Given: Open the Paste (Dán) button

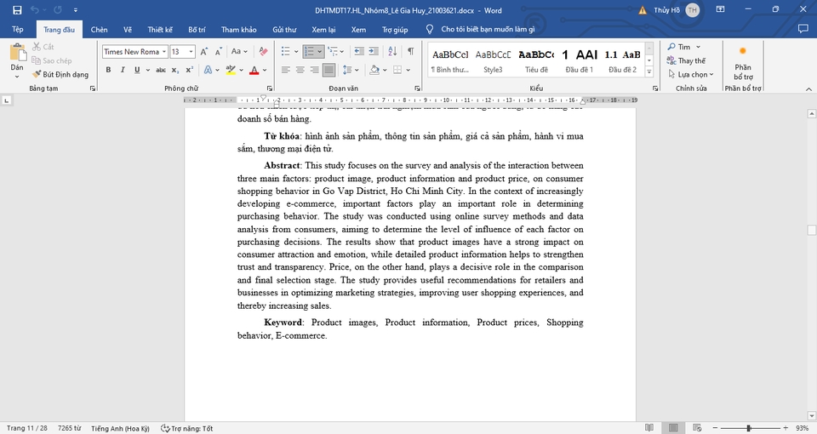Looking at the screenshot, I should (x=17, y=60).
